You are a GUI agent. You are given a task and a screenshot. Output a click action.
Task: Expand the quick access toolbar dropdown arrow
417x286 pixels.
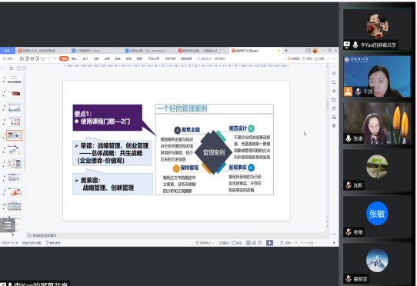tap(55, 58)
